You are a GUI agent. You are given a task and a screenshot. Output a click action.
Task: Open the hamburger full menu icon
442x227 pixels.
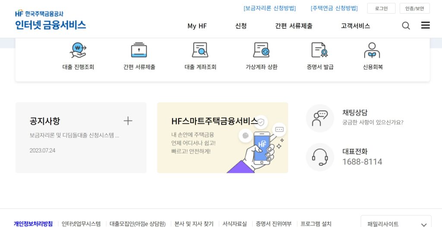425,25
